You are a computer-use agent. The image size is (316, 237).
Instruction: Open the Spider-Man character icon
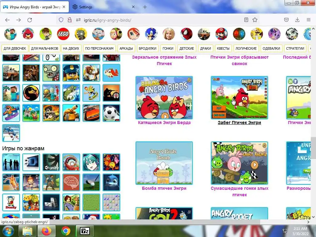pos(186,34)
